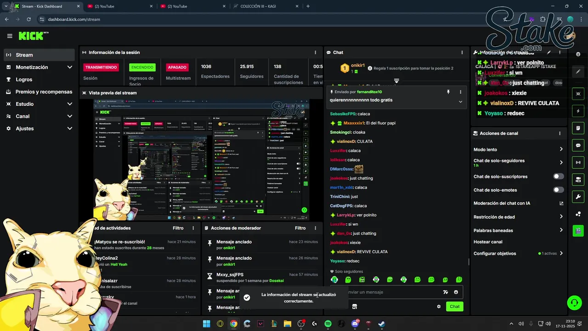Viewport: 588px width, 331px height.
Task: Click Filtro in feed de actividades panel
Action: (x=178, y=228)
